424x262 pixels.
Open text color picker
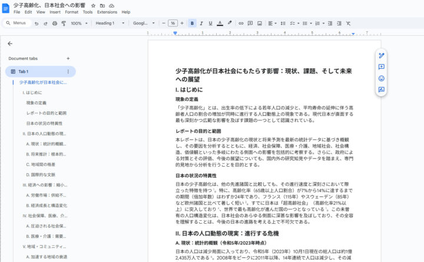[x=220, y=24]
